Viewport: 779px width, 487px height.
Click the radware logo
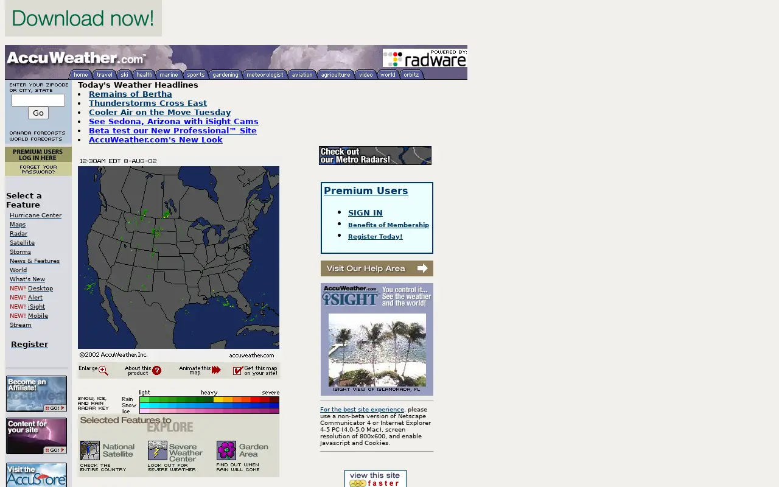click(x=424, y=58)
